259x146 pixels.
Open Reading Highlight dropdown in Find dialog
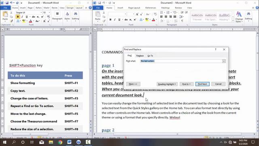point(167,84)
